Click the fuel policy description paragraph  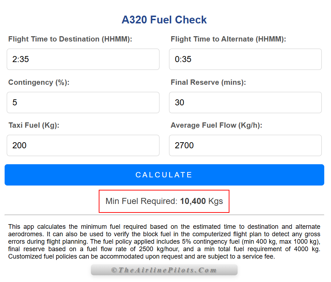pyautogui.click(x=164, y=241)
